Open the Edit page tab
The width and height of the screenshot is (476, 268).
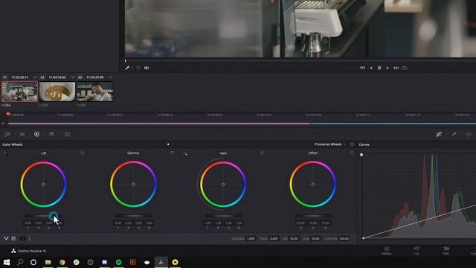[x=446, y=251]
